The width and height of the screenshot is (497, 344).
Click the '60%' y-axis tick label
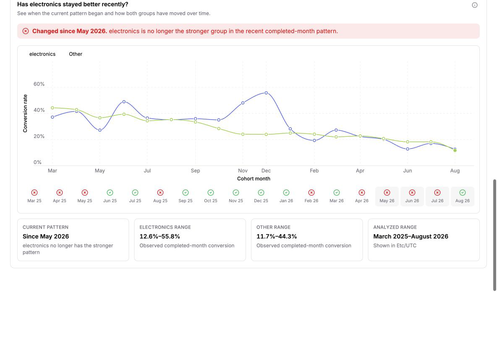pyautogui.click(x=39, y=84)
